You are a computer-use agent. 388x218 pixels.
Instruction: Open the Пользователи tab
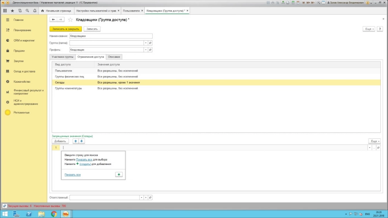coord(131,11)
